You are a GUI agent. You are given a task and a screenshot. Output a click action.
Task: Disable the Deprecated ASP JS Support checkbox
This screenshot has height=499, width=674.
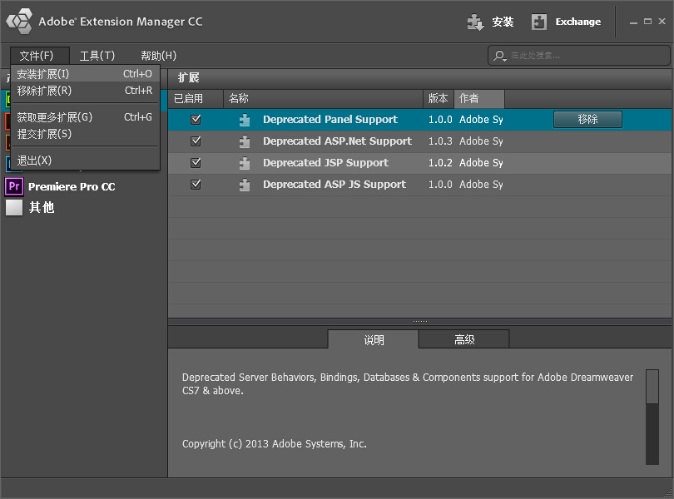(x=196, y=185)
